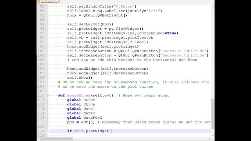Screen dimensions: 251x141
Task: Click line number 90 in the margin
Action: [x=42, y=6]
